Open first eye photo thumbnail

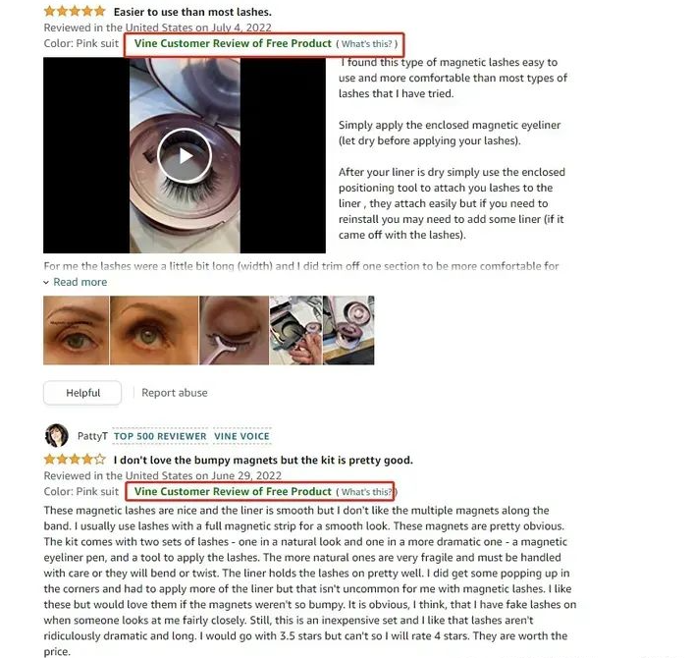pyautogui.click(x=76, y=330)
